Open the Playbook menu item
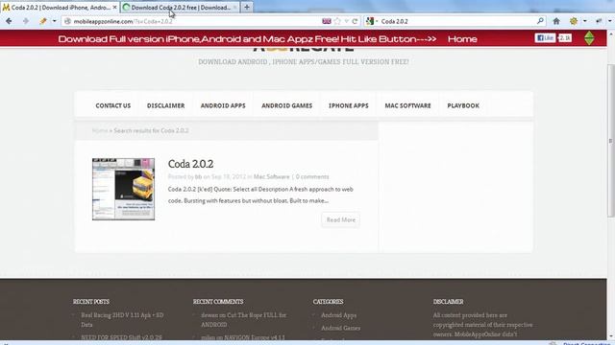The image size is (615, 345). (463, 105)
